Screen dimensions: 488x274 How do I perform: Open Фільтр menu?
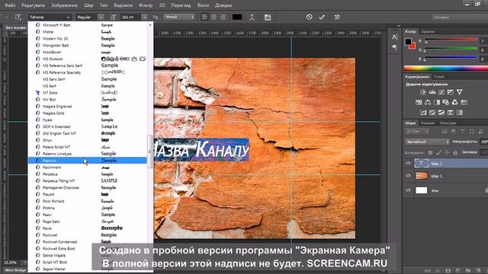pyautogui.click(x=146, y=5)
